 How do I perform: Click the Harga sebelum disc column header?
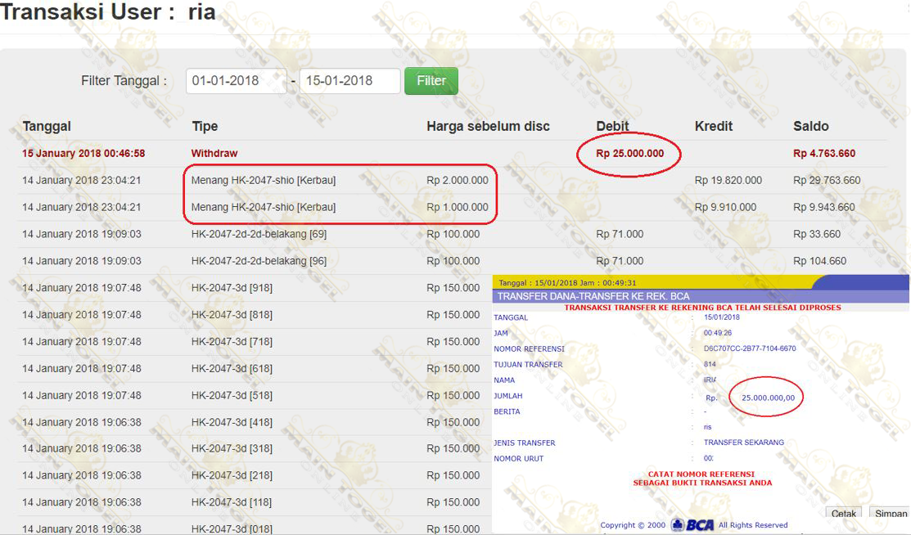tap(488, 126)
